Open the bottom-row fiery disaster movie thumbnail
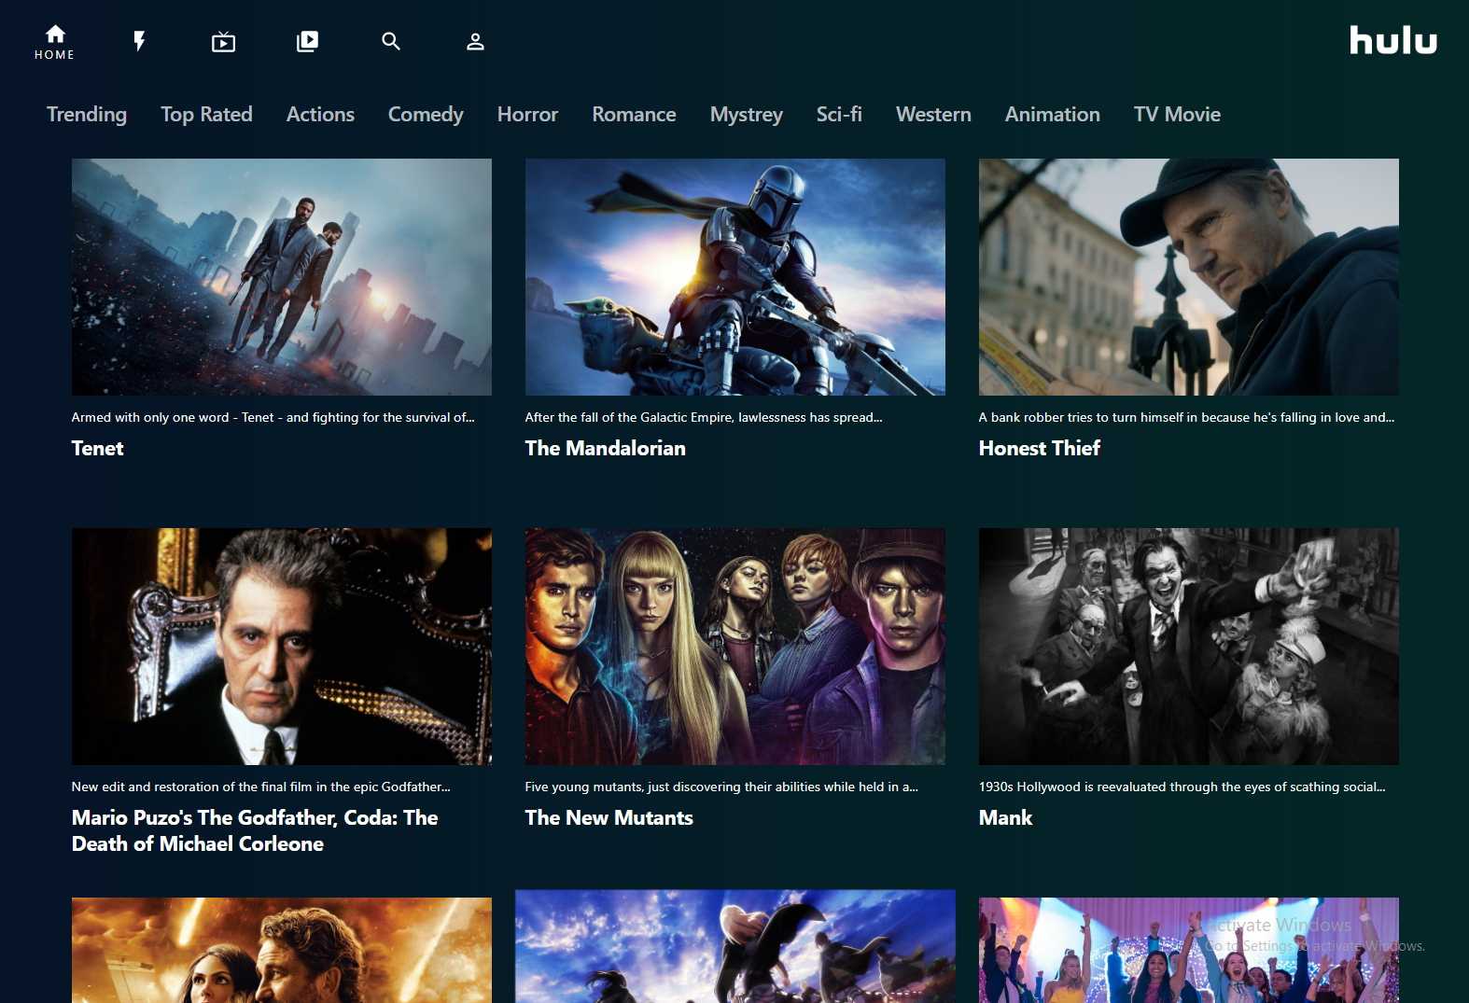1469x1003 pixels. click(x=282, y=950)
